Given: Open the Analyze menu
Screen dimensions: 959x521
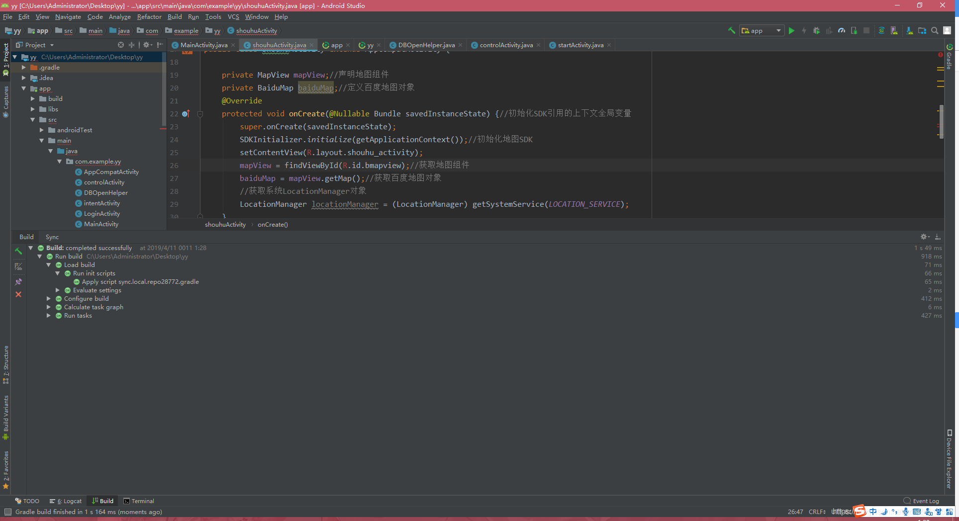Looking at the screenshot, I should (x=120, y=16).
